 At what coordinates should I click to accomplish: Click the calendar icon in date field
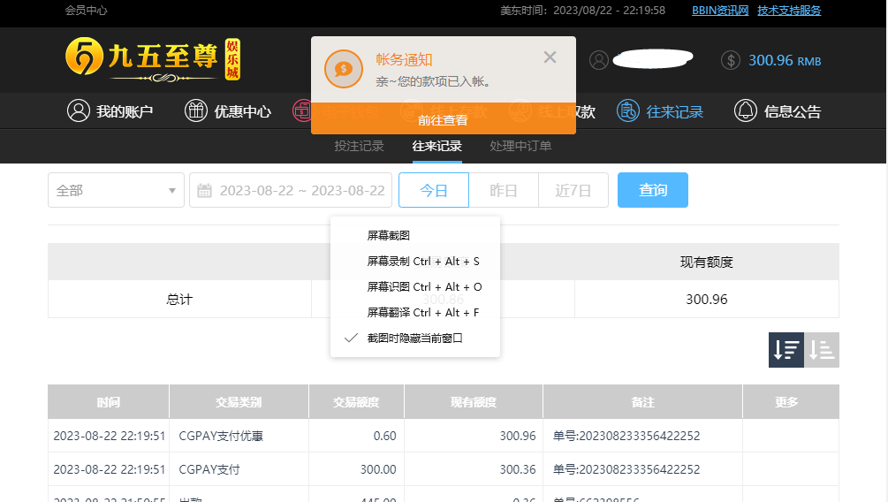(204, 190)
